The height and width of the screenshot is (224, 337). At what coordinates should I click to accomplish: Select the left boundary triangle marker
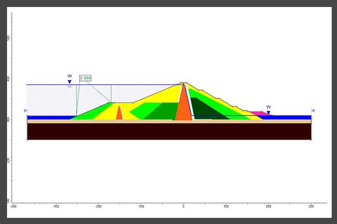tap(25, 111)
